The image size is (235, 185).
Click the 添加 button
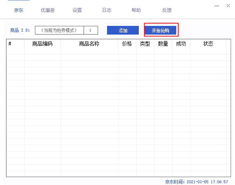pyautogui.click(x=123, y=31)
